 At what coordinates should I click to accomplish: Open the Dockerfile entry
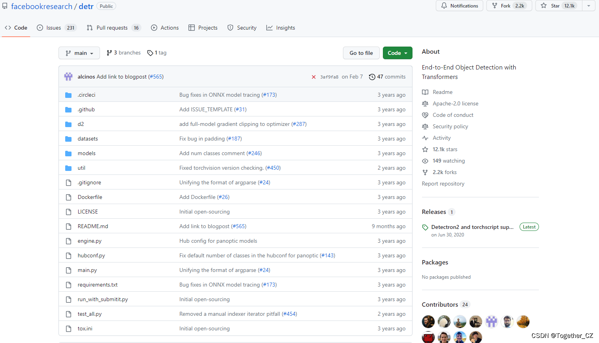click(90, 197)
